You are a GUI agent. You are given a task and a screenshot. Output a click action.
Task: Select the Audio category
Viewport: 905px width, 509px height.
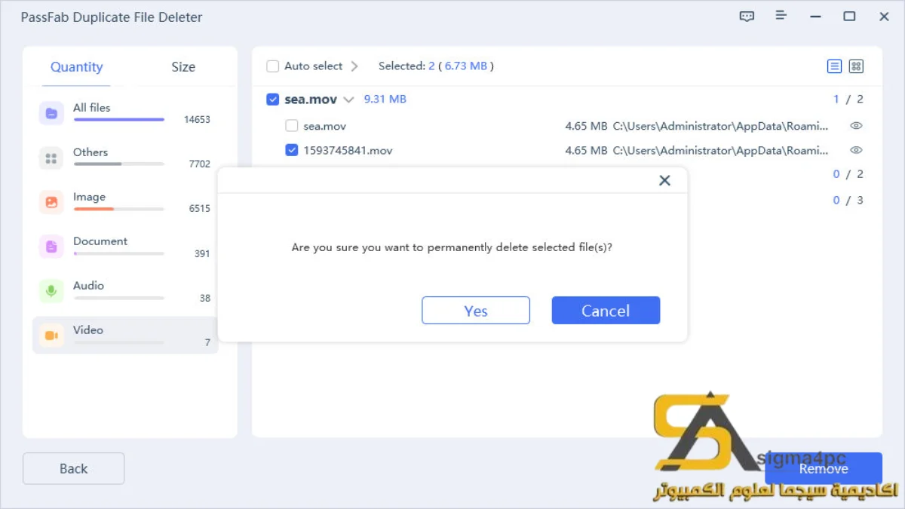point(125,291)
